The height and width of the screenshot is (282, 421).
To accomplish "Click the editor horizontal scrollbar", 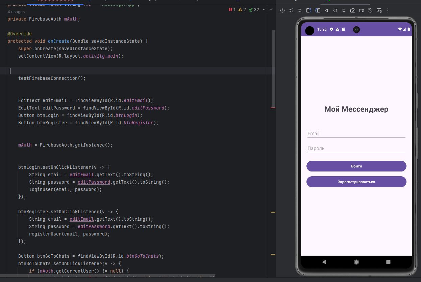I will tap(107, 276).
